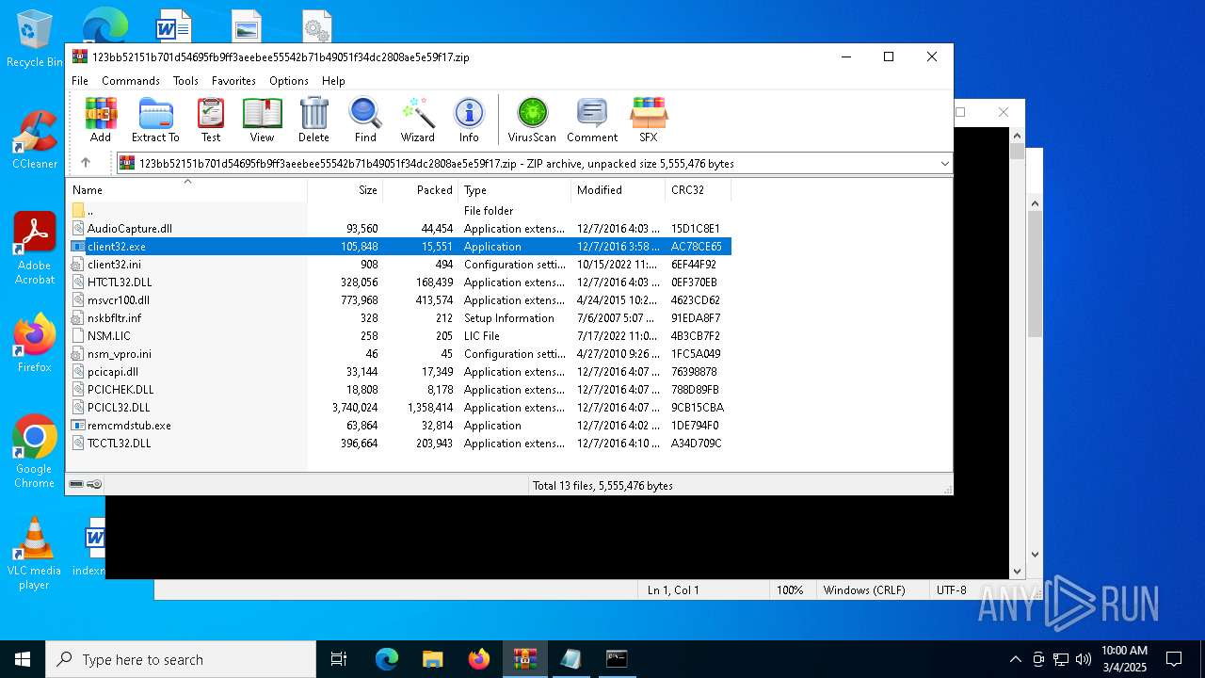This screenshot has width=1205, height=678.
Task: Open Task View on the taskbar
Action: 339,659
